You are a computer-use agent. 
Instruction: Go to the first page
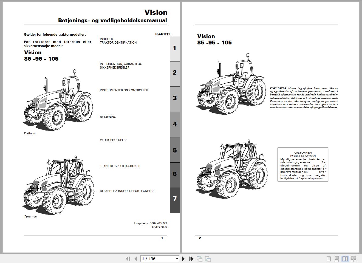128,259
